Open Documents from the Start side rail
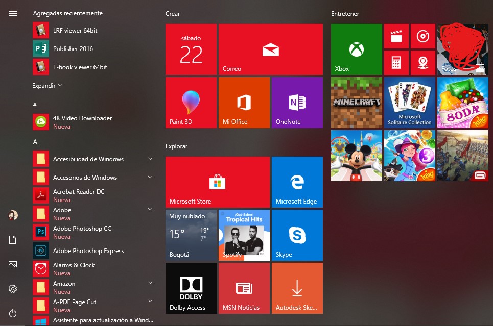 click(x=13, y=240)
